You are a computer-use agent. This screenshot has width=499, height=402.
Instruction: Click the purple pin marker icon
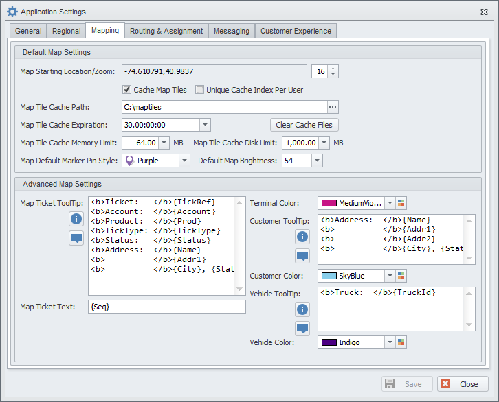click(129, 161)
